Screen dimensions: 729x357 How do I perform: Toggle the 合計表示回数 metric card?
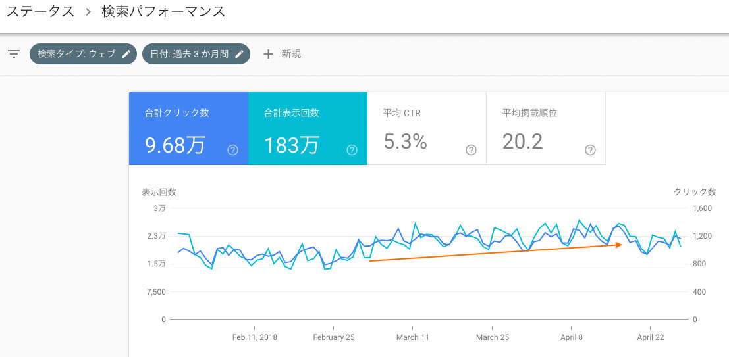(307, 128)
